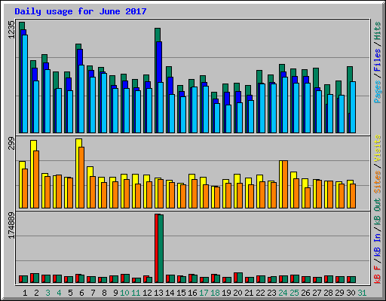Select the 'kB In' legend label

click(x=377, y=245)
